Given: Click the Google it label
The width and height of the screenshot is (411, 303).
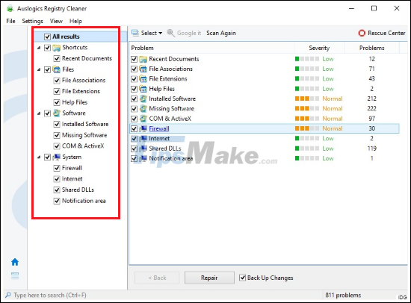Looking at the screenshot, I should [x=189, y=33].
